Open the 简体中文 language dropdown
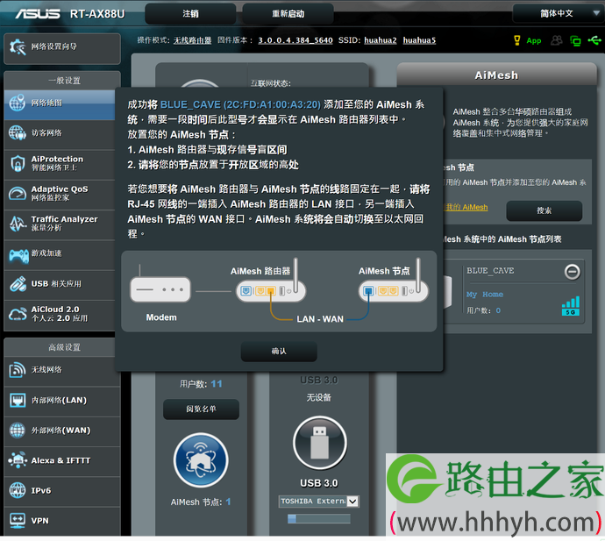Screen dimensions: 605x541 pos(557,13)
